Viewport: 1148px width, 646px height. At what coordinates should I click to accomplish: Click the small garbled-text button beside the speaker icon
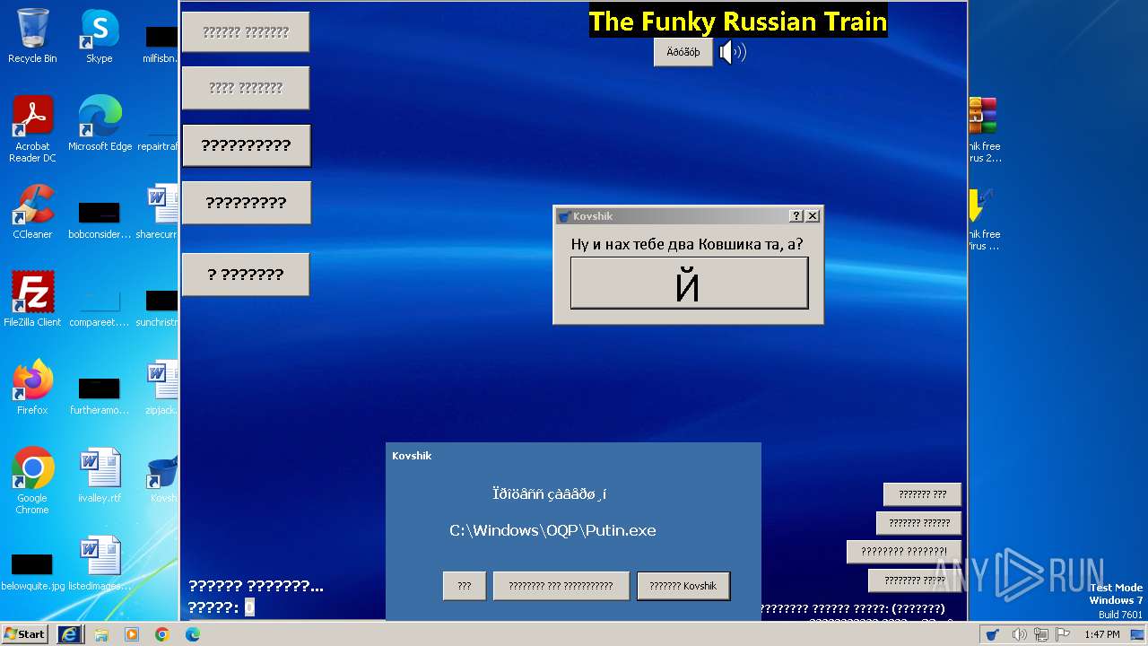point(683,52)
